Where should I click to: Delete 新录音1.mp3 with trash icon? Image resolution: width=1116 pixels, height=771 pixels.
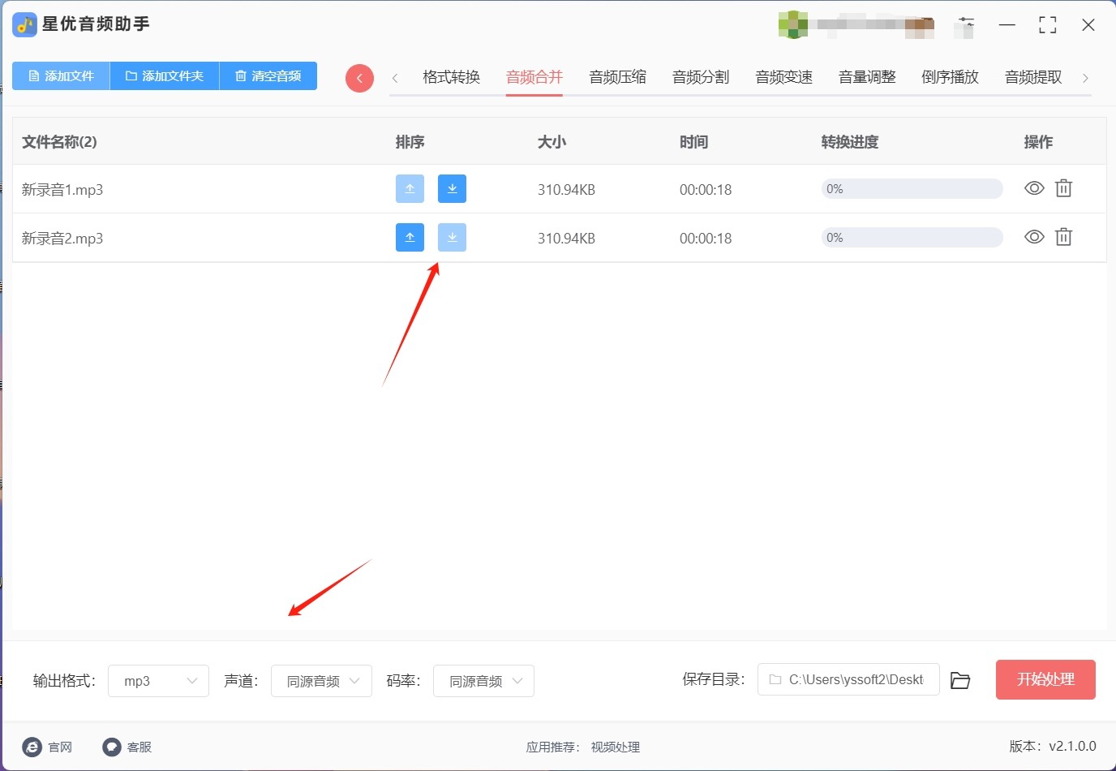[1063, 188]
